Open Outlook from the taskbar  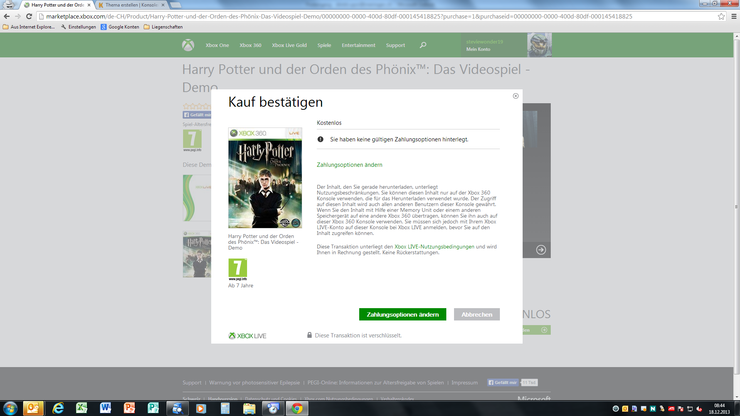(33, 408)
